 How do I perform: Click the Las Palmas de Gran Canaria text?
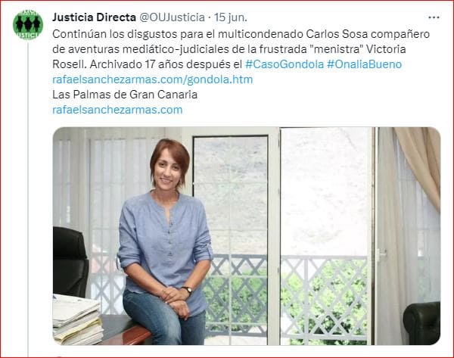click(x=125, y=95)
